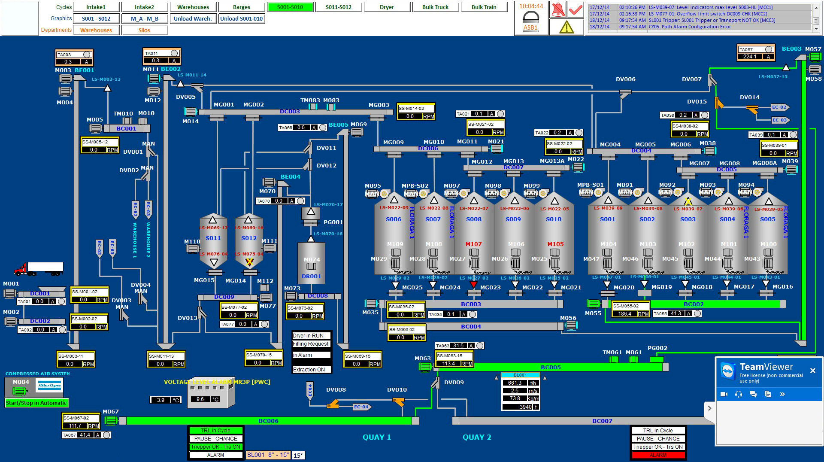The width and height of the screenshot is (824, 462).
Task: Select the M003 motor icon at BE001
Action: click(65, 78)
